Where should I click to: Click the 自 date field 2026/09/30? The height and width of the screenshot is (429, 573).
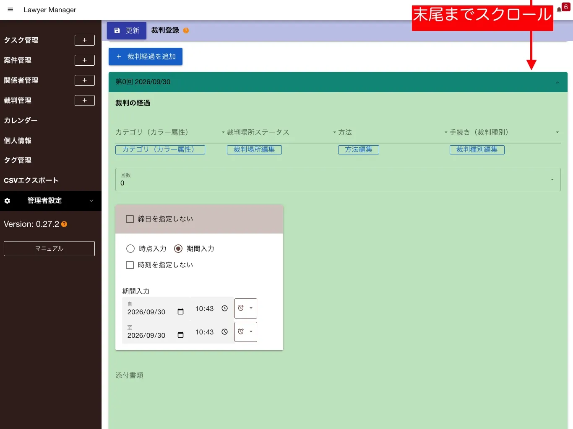[x=156, y=309]
